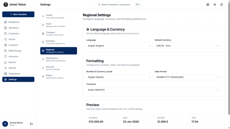Open the Date Format dropdown
230x129 pixels.
click(188, 77)
